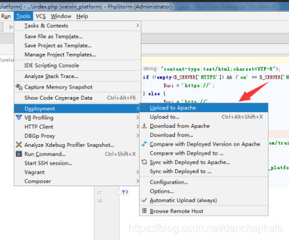Expand the V8 Profiling submenu arrow

138,117
